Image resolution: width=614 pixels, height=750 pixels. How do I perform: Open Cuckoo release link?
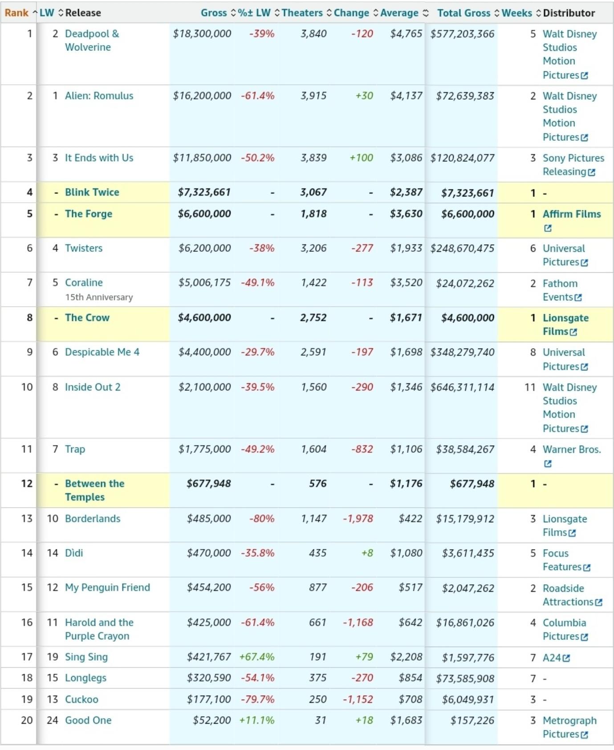[x=81, y=699]
